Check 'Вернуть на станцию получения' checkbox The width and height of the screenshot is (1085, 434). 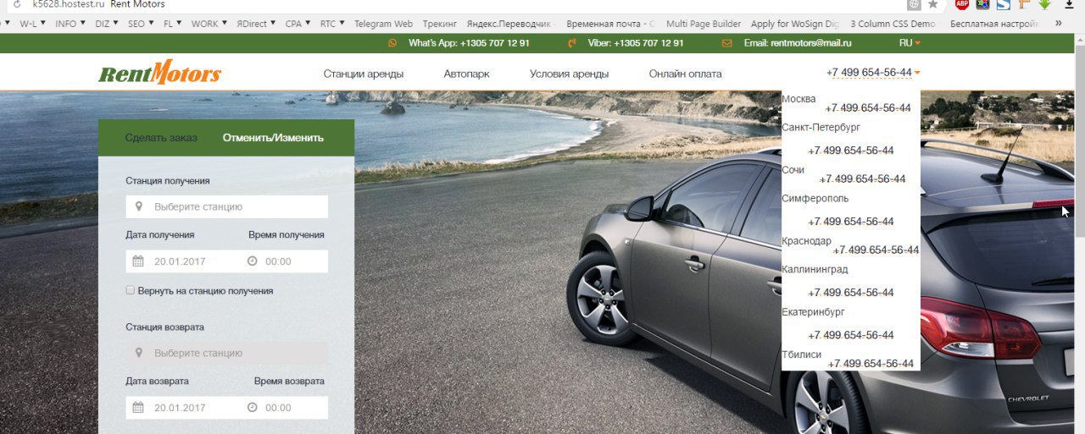[131, 290]
